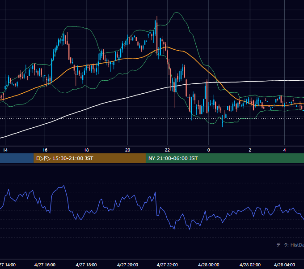304x269 pixels.
Task: Click the blue session bar before London
Action: [17, 158]
